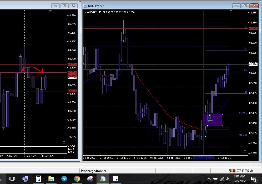Switch to the MetaTrader app in taskbar
The height and width of the screenshot is (184, 262).
(x=103, y=179)
